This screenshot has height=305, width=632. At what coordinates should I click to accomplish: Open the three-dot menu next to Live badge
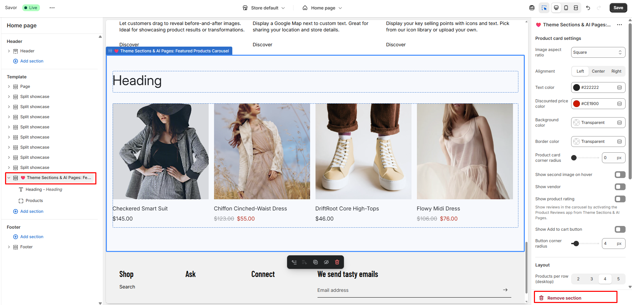(52, 8)
